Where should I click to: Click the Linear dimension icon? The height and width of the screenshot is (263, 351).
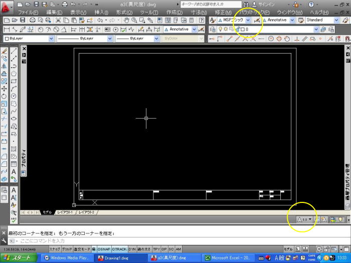pyautogui.click(x=7, y=29)
